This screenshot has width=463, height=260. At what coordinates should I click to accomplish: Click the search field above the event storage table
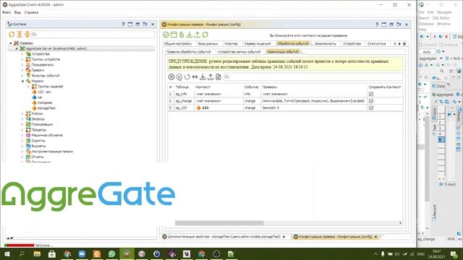pos(313,77)
